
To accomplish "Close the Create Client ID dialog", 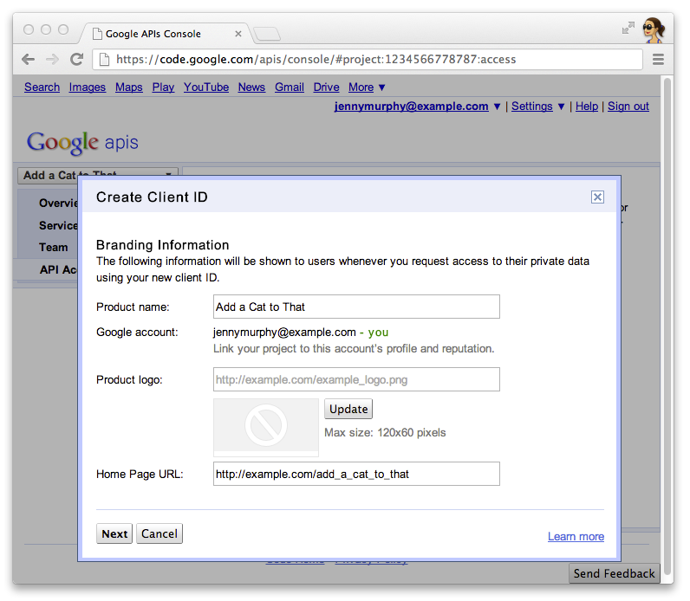I will point(597,197).
